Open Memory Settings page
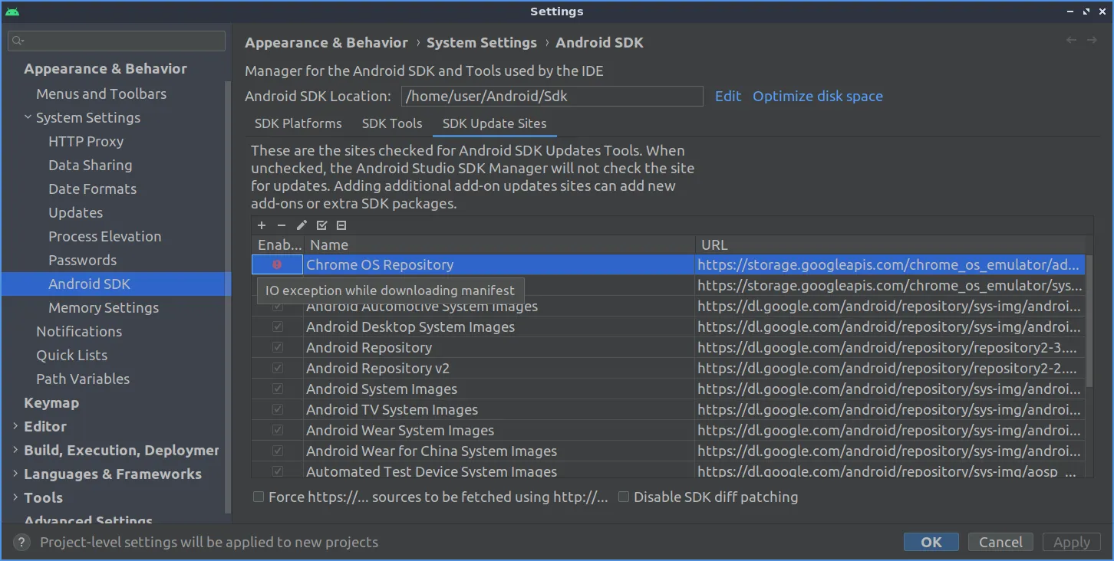The height and width of the screenshot is (561, 1114). tap(104, 307)
